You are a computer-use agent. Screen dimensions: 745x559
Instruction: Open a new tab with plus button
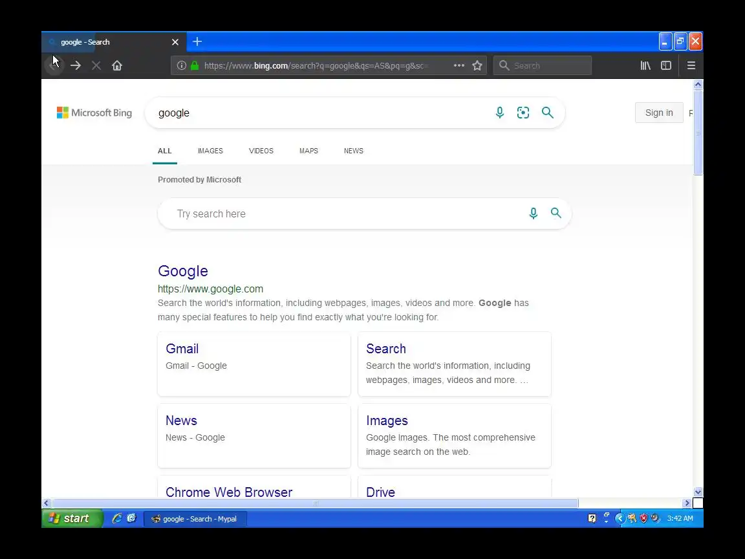point(197,42)
